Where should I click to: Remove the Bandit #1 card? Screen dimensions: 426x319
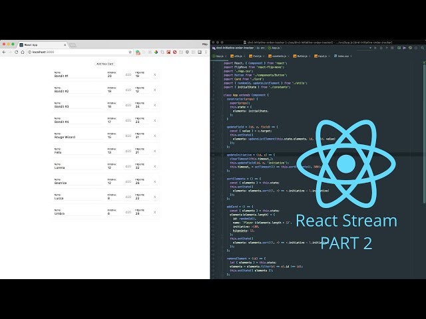[155, 74]
